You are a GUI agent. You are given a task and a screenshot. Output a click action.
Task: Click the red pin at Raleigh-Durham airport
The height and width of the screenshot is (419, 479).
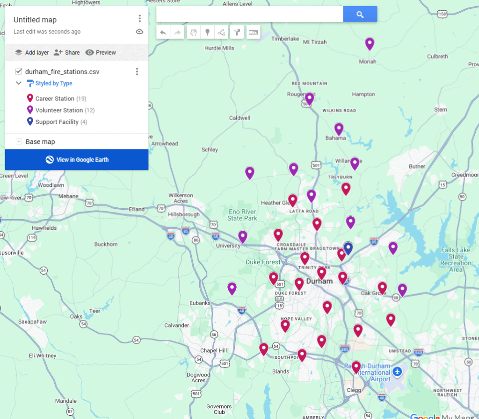click(356, 367)
